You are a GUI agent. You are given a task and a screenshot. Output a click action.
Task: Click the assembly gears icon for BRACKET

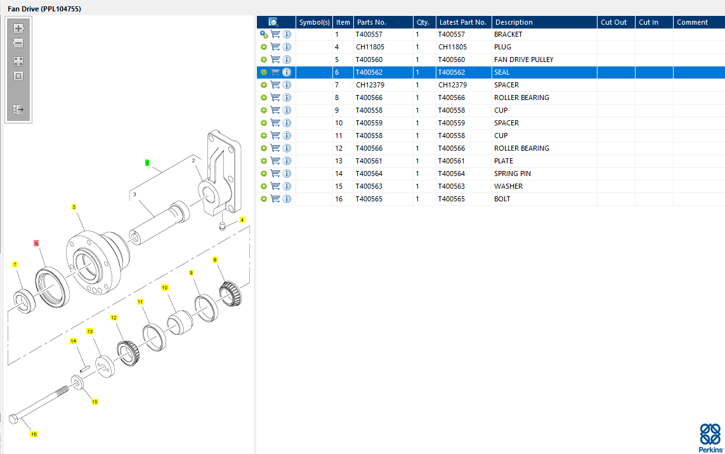pos(264,34)
